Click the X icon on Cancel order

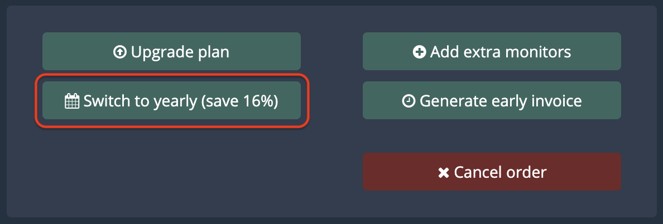[444, 173]
